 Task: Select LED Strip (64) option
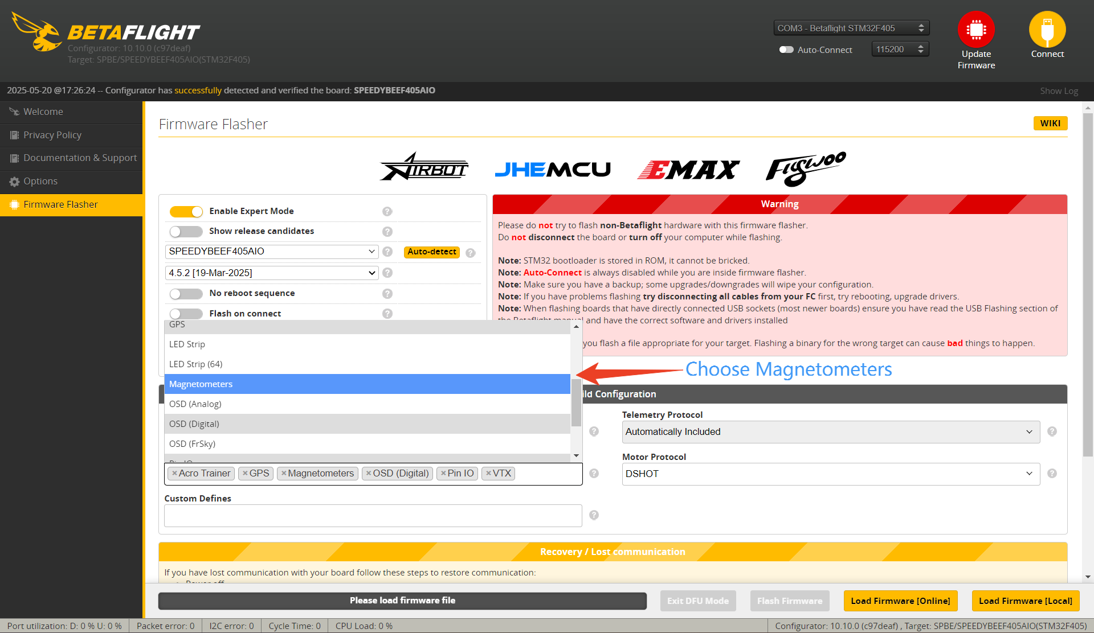tap(368, 364)
